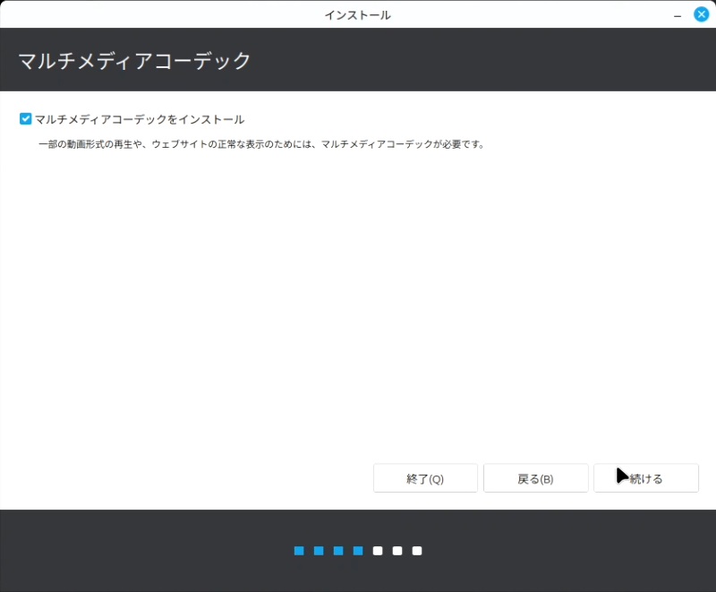Go back with the 戻る(B) button
This screenshot has width=716, height=592.
click(535, 478)
